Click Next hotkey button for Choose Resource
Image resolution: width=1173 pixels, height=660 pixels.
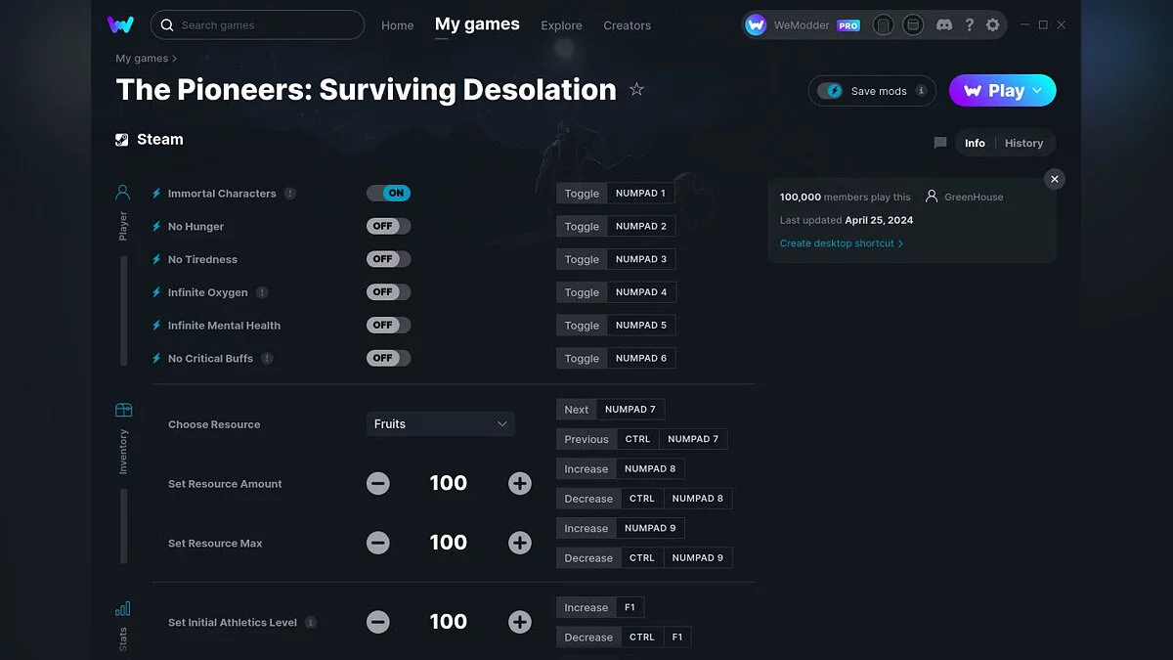(x=577, y=410)
